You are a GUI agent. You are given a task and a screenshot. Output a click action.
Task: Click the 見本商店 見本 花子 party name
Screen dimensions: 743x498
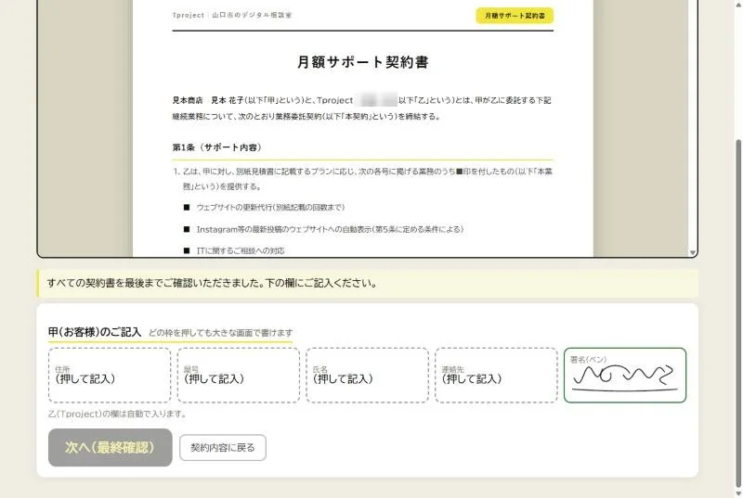tap(207, 100)
